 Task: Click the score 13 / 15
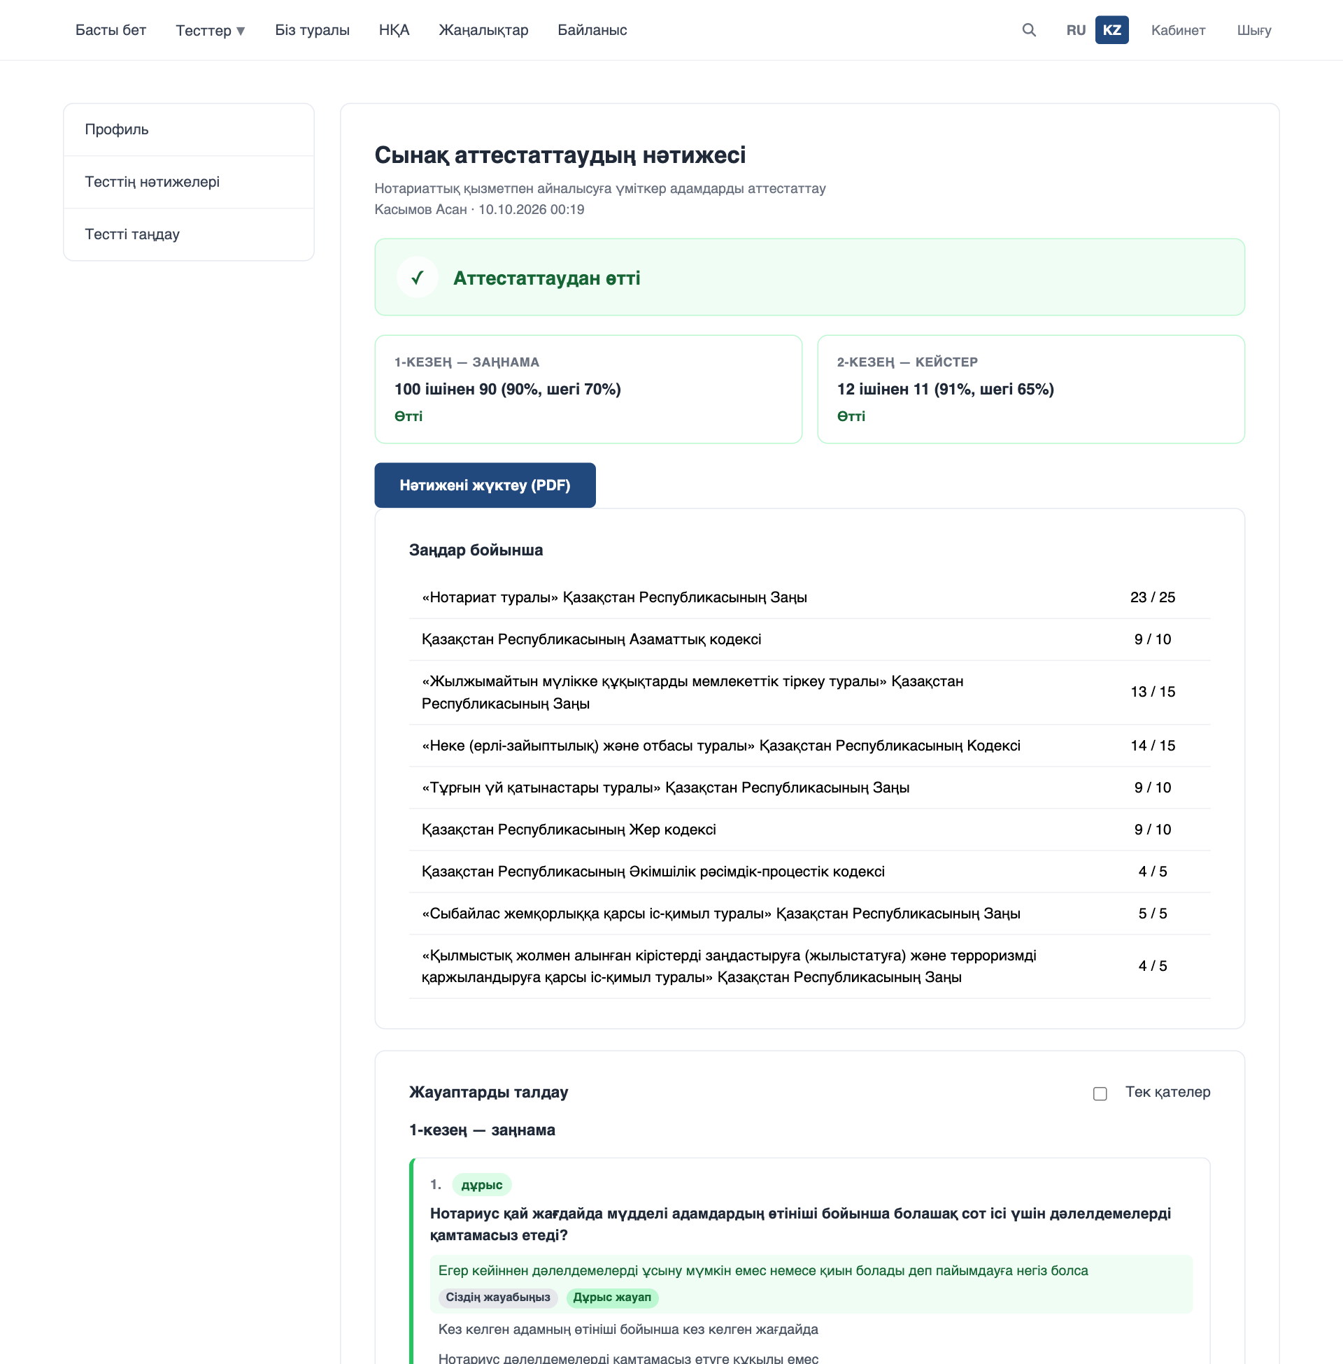1152,691
